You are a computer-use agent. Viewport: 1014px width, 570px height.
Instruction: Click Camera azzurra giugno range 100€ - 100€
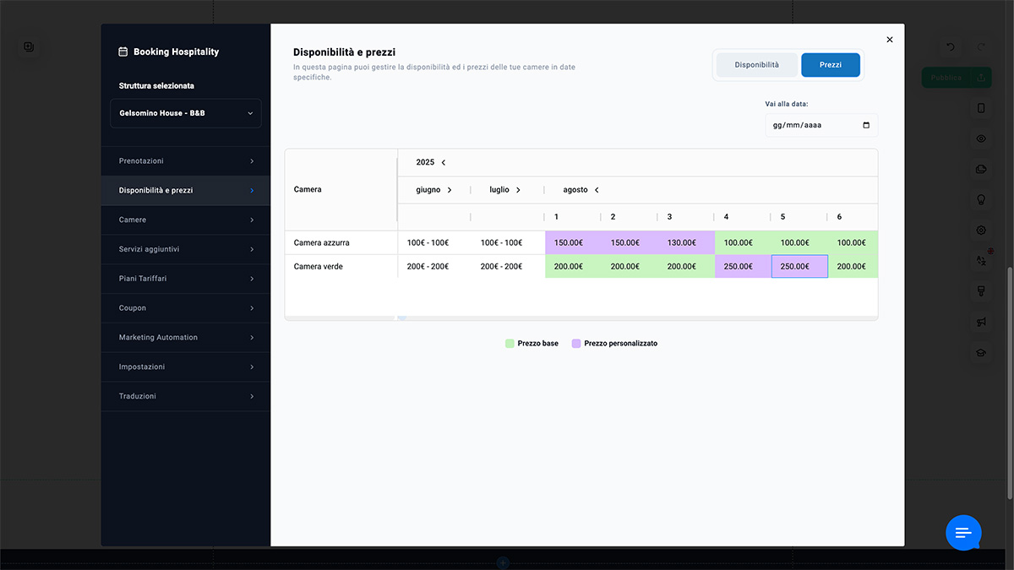(428, 242)
